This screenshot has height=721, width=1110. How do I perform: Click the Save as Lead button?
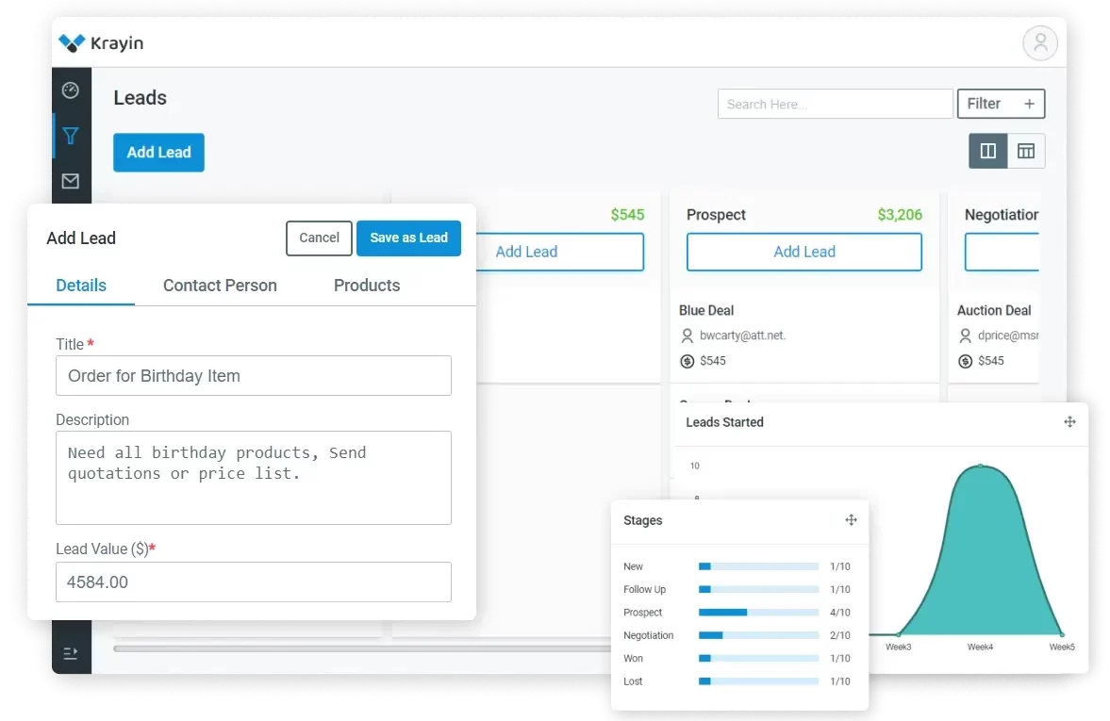[x=408, y=238]
